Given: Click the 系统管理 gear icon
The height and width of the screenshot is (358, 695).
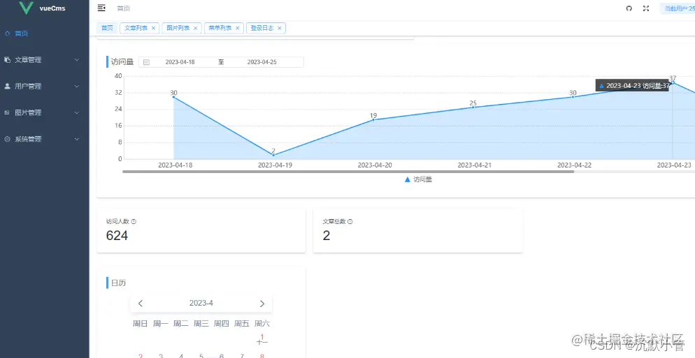Looking at the screenshot, I should pyautogui.click(x=7, y=139).
